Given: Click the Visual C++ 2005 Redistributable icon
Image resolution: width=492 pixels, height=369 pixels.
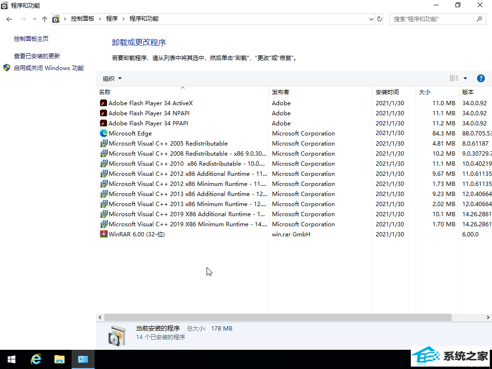Looking at the screenshot, I should (104, 143).
